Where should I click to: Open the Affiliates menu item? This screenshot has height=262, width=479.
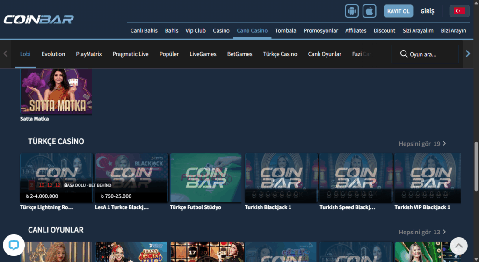pyautogui.click(x=356, y=30)
